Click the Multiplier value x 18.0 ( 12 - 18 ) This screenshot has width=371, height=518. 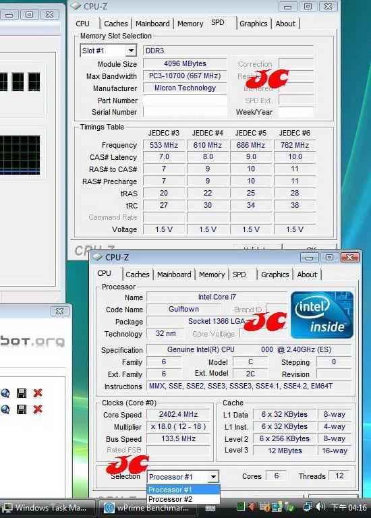(x=178, y=426)
